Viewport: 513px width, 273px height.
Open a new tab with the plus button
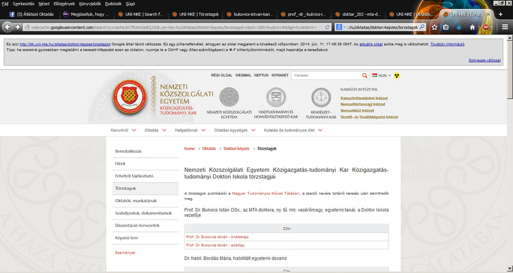click(x=500, y=14)
